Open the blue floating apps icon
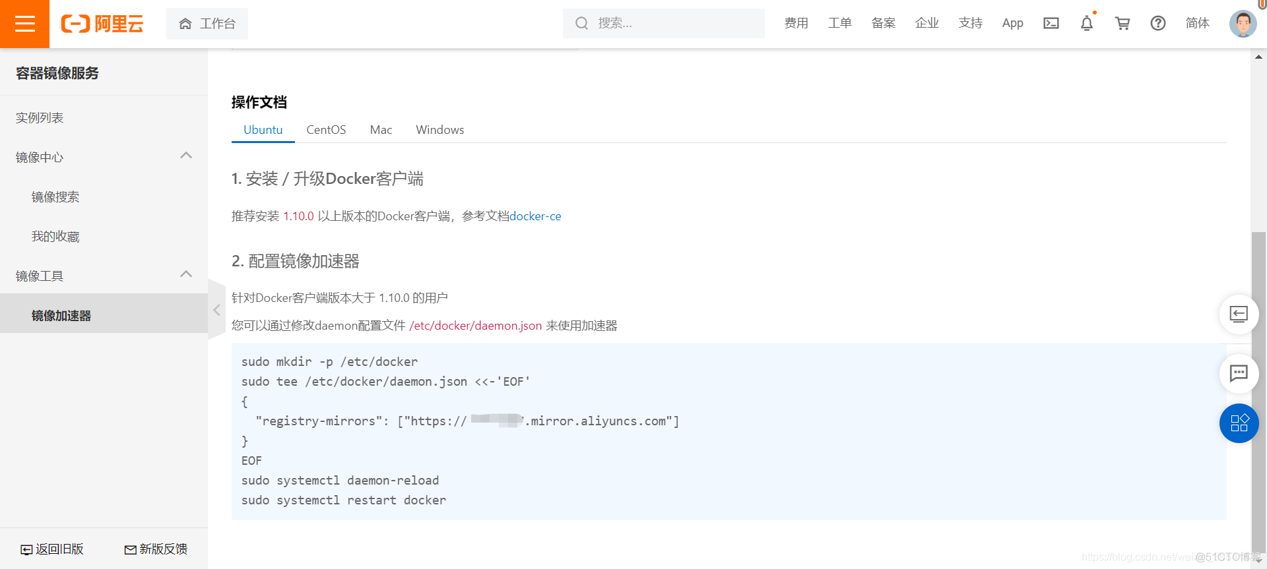The height and width of the screenshot is (569, 1267). click(x=1239, y=423)
